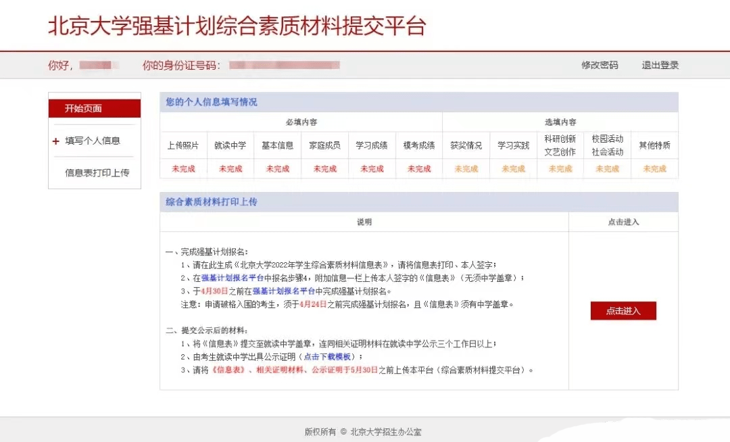Click 未完成 status under 上传照片
The width and height of the screenshot is (730, 442).
pyautogui.click(x=183, y=169)
